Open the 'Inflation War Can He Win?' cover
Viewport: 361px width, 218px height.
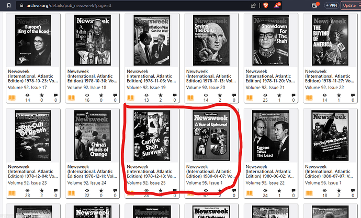[x=152, y=40]
